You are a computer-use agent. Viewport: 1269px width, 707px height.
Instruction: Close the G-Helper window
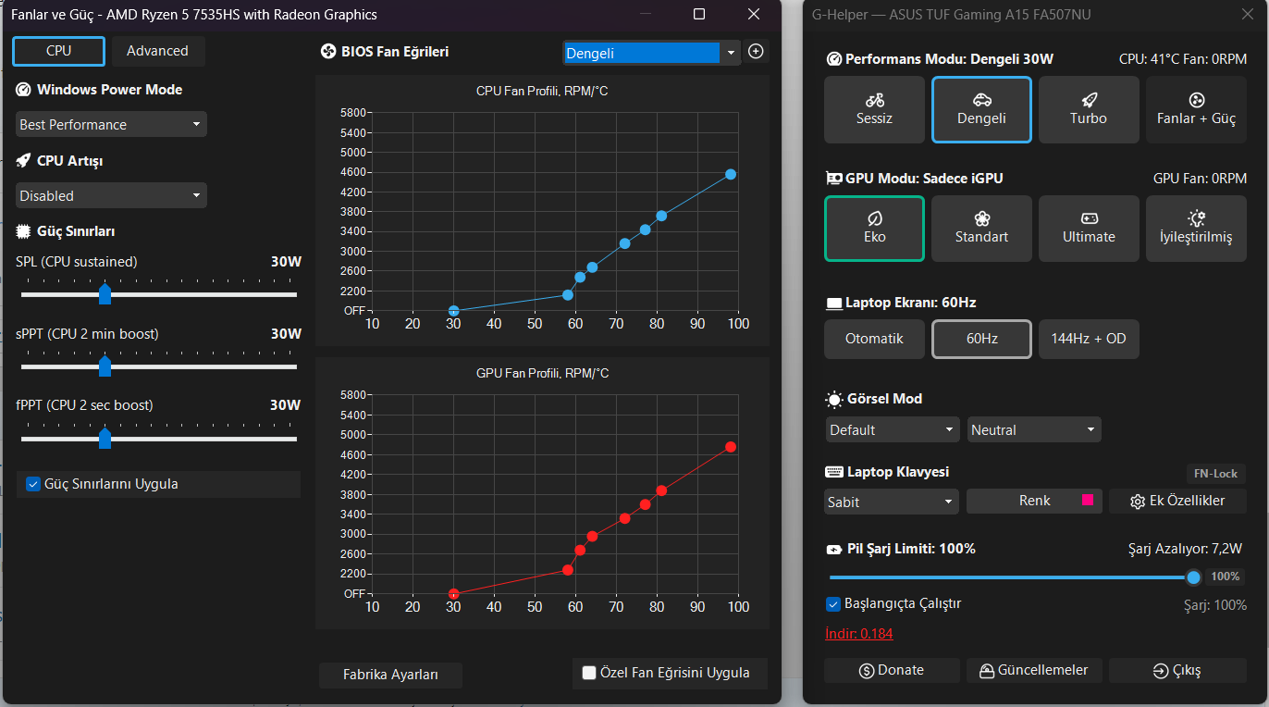(x=1247, y=14)
